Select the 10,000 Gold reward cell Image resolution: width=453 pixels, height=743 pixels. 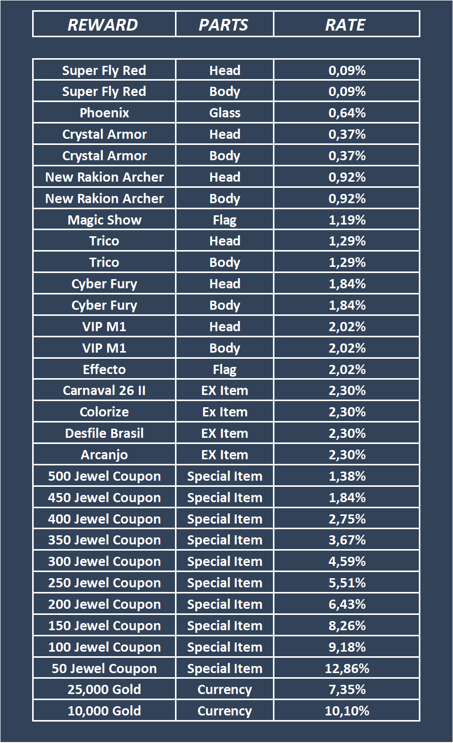click(104, 711)
